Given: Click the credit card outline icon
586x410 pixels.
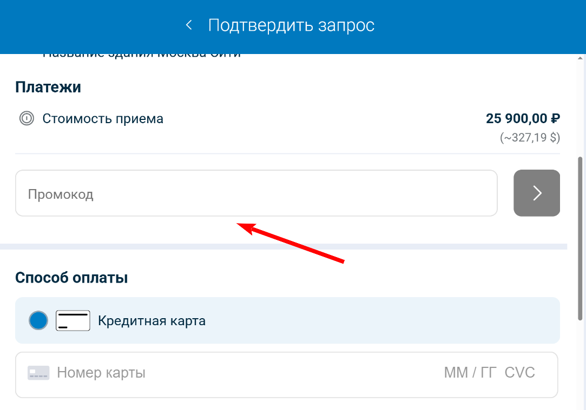Looking at the screenshot, I should click(73, 321).
